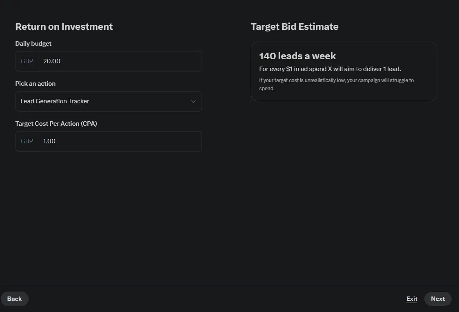Click Target Cost Per Action (CPA) label

point(56,124)
